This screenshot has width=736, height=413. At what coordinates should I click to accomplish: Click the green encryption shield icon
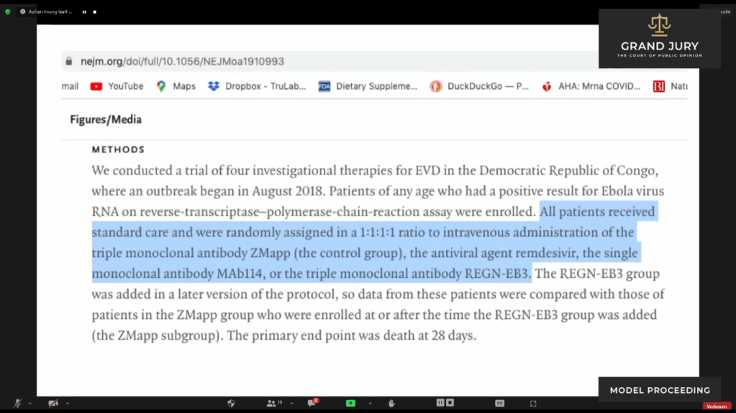pyautogui.click(x=8, y=11)
